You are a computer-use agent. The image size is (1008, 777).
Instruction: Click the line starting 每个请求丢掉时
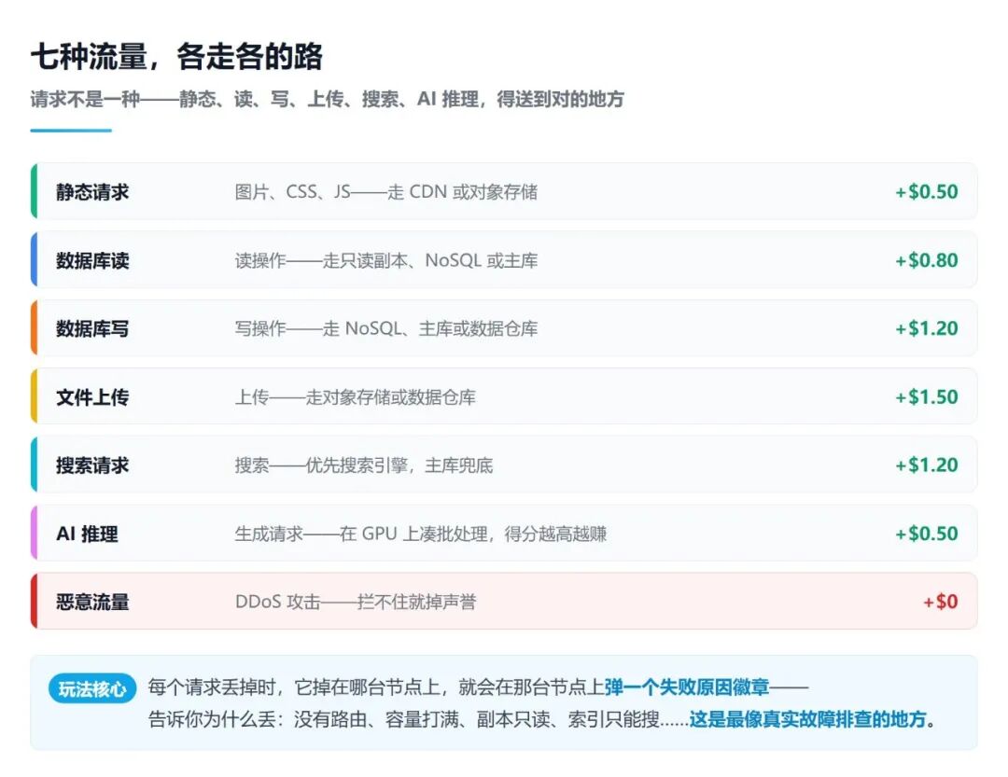[478, 687]
